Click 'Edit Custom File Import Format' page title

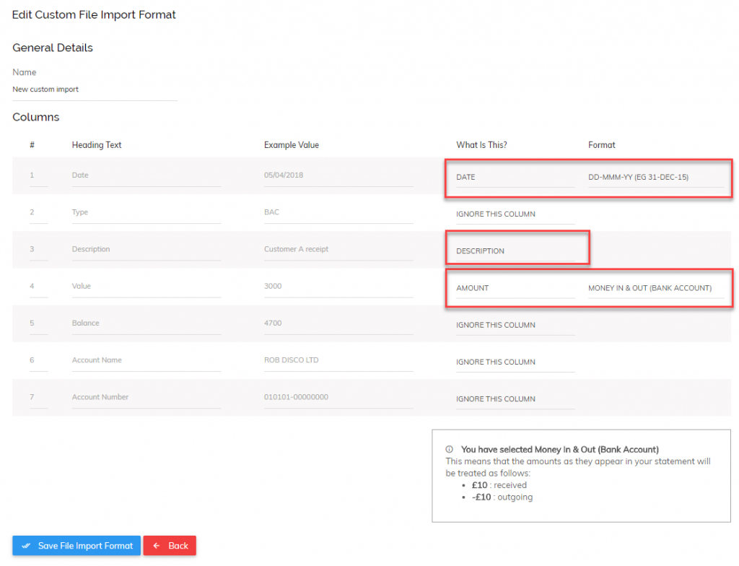point(94,14)
